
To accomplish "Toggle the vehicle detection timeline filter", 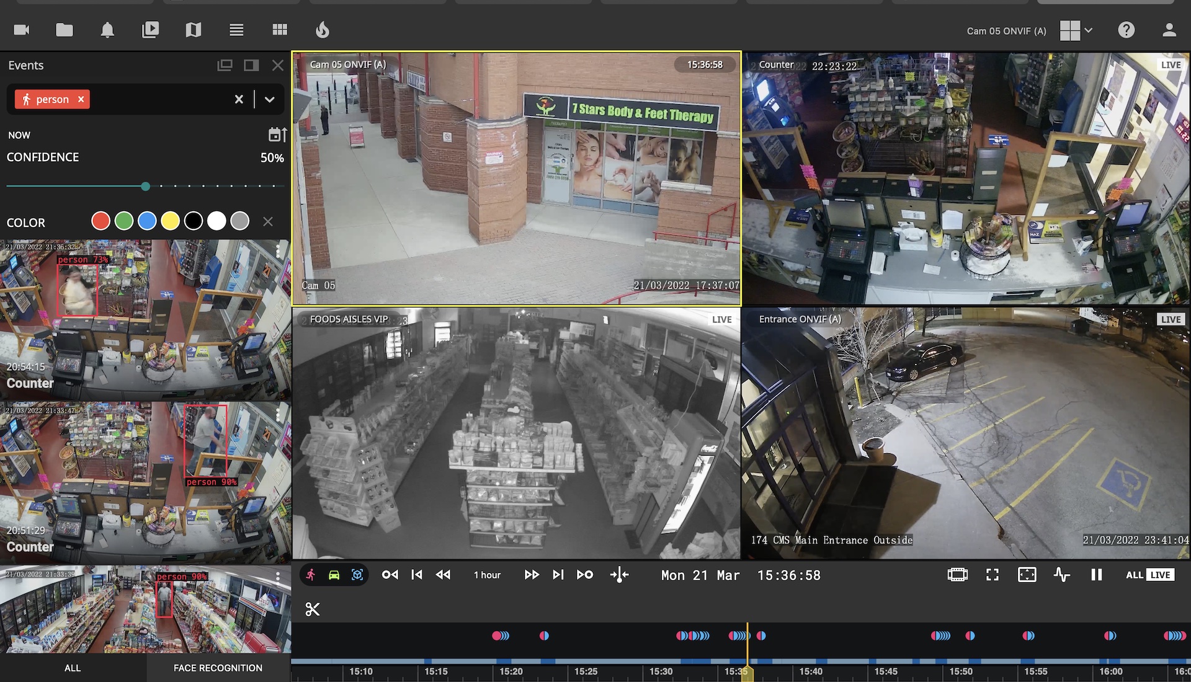I will (334, 575).
